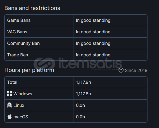Screen dimensions: 159x128
Task: Click the itemsatis watermark logo
Action: coord(77,63)
